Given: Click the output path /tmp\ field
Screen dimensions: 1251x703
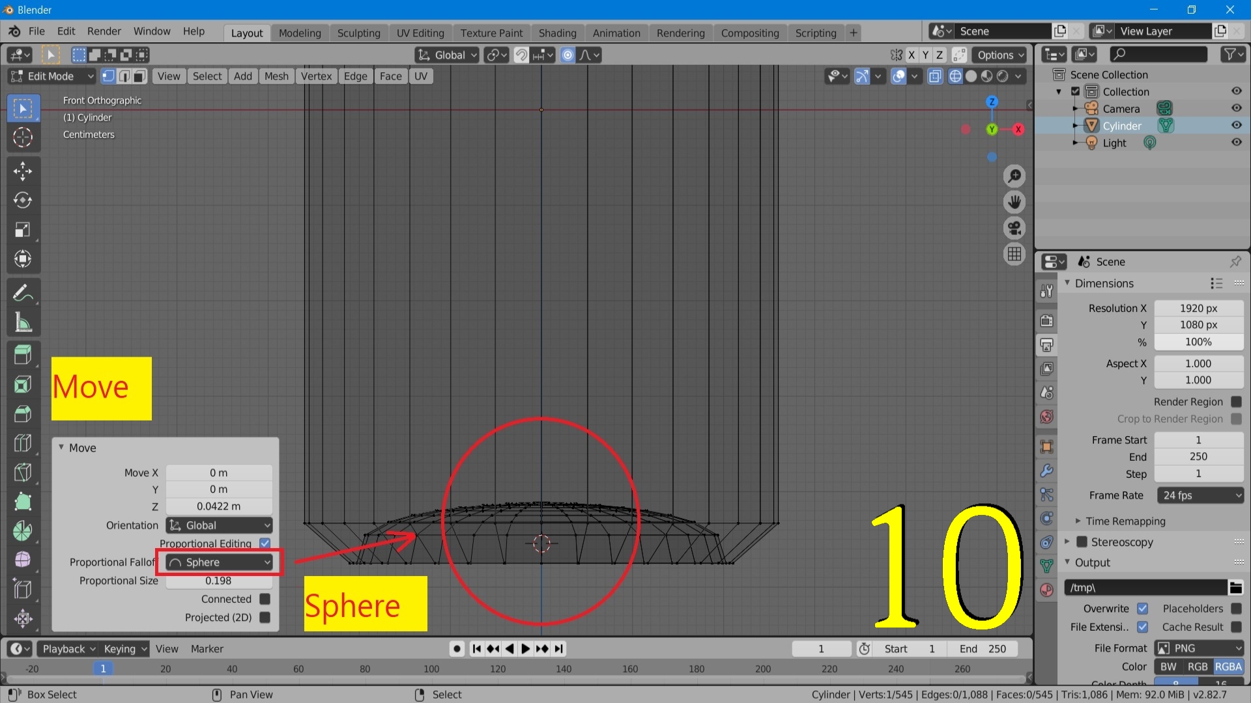Looking at the screenshot, I should point(1146,588).
